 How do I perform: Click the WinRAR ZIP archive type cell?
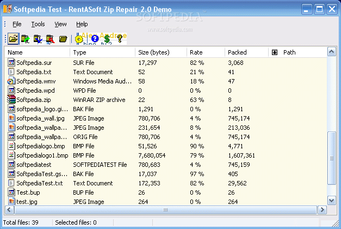[x=99, y=100]
